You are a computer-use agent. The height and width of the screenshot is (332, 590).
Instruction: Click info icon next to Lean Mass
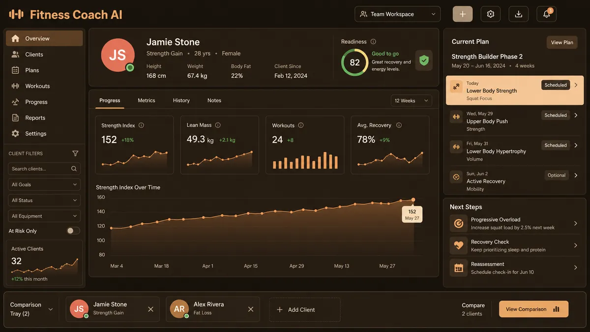(x=218, y=125)
